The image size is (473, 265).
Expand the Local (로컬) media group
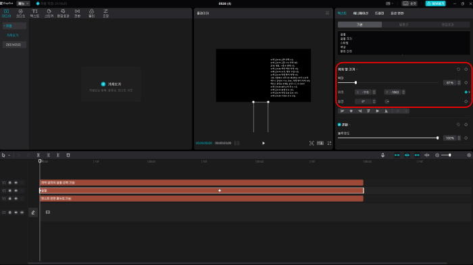14,26
